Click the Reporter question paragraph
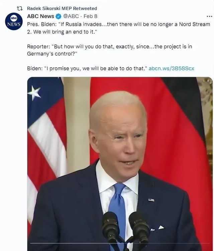This screenshot has height=251, width=214. pos(109,50)
